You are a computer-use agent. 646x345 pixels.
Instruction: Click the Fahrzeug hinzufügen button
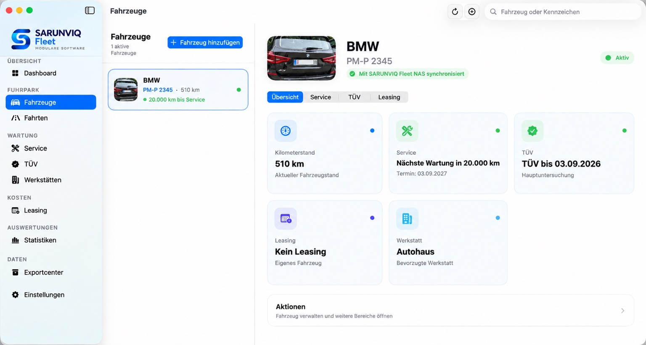coord(205,42)
